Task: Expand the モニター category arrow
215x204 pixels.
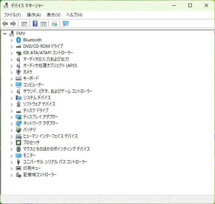Action: 12,156
